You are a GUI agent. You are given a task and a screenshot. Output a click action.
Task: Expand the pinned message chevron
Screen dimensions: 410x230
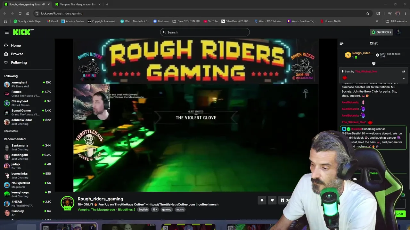[404, 78]
